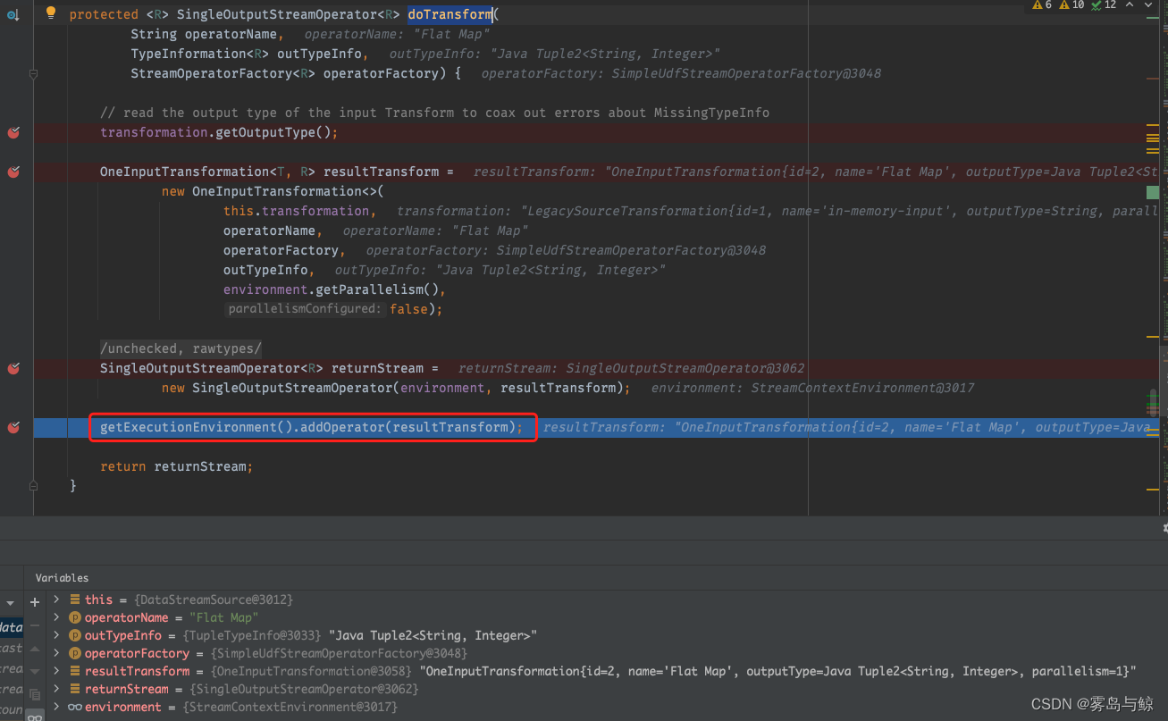Move the watch down with the down arrow

35,671
